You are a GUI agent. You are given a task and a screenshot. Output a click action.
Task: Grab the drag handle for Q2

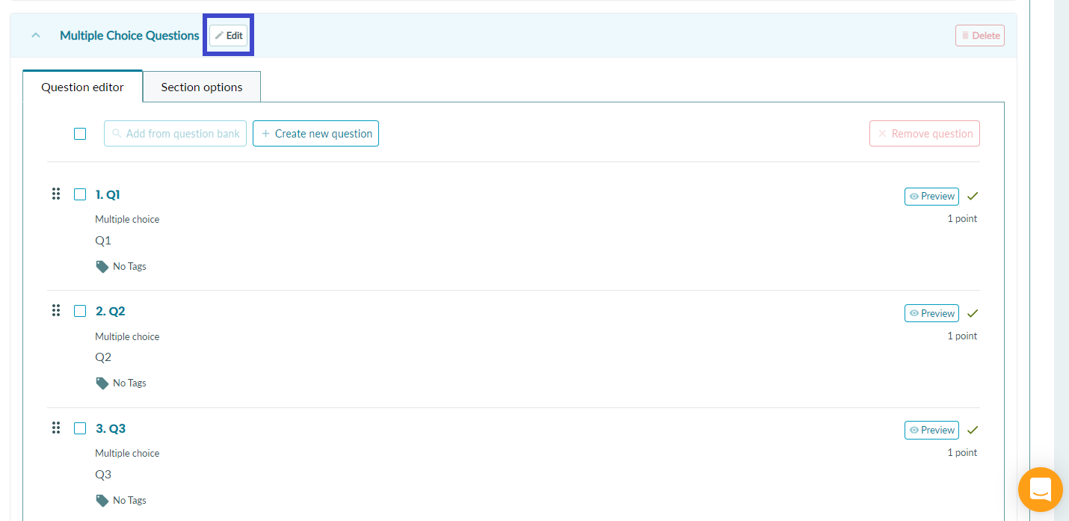point(55,311)
